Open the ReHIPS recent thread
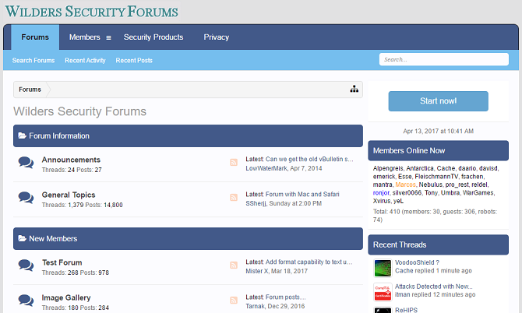Screen dimensions: 522x313 click(406, 310)
